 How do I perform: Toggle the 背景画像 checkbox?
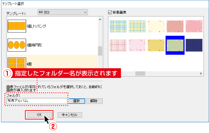[110, 12]
